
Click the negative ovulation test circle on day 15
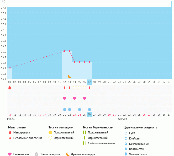point(80,88)
